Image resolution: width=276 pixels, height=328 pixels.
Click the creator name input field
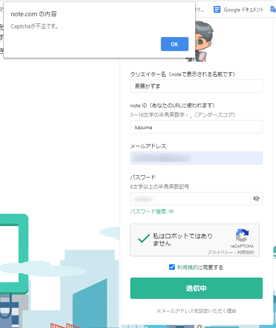(197, 86)
